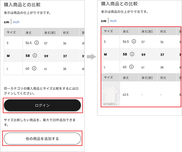
Task: Select cm units in right panel
Action: point(104,21)
